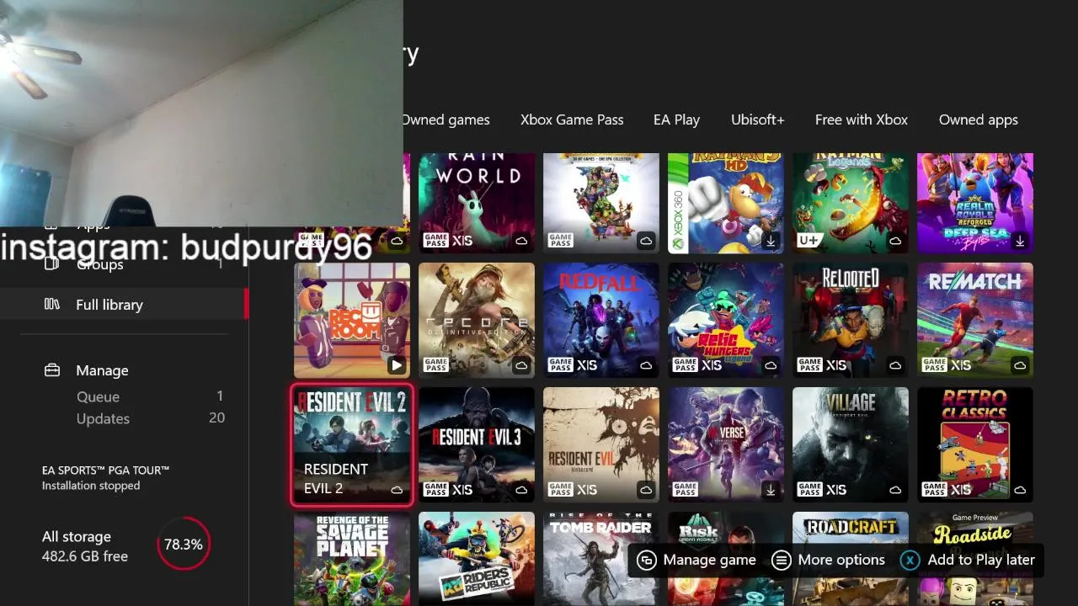The height and width of the screenshot is (606, 1078).
Task: Open the Ubisoft+ tab
Action: [757, 120]
